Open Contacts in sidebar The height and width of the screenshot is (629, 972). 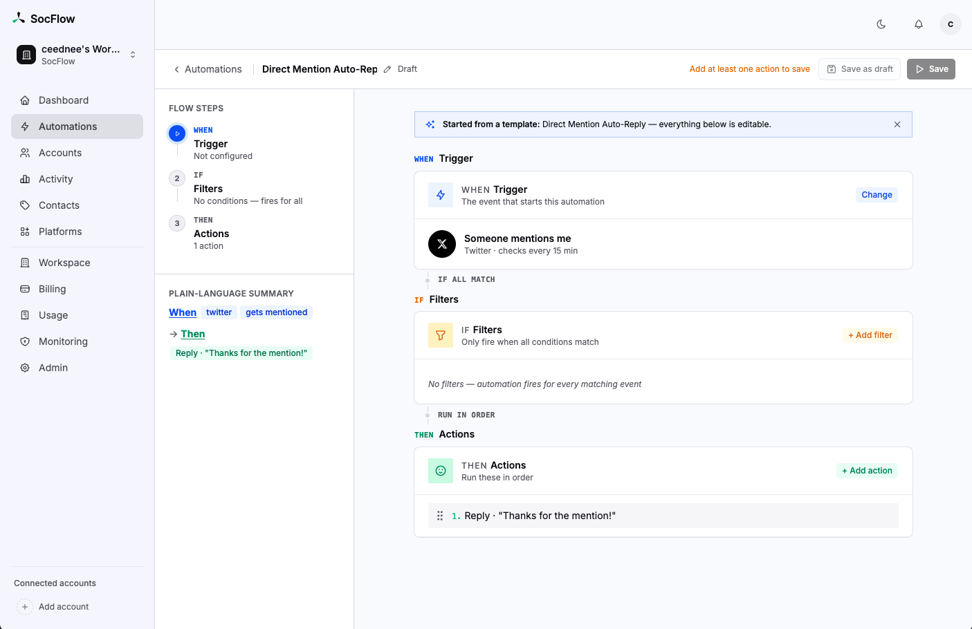pyautogui.click(x=77, y=205)
